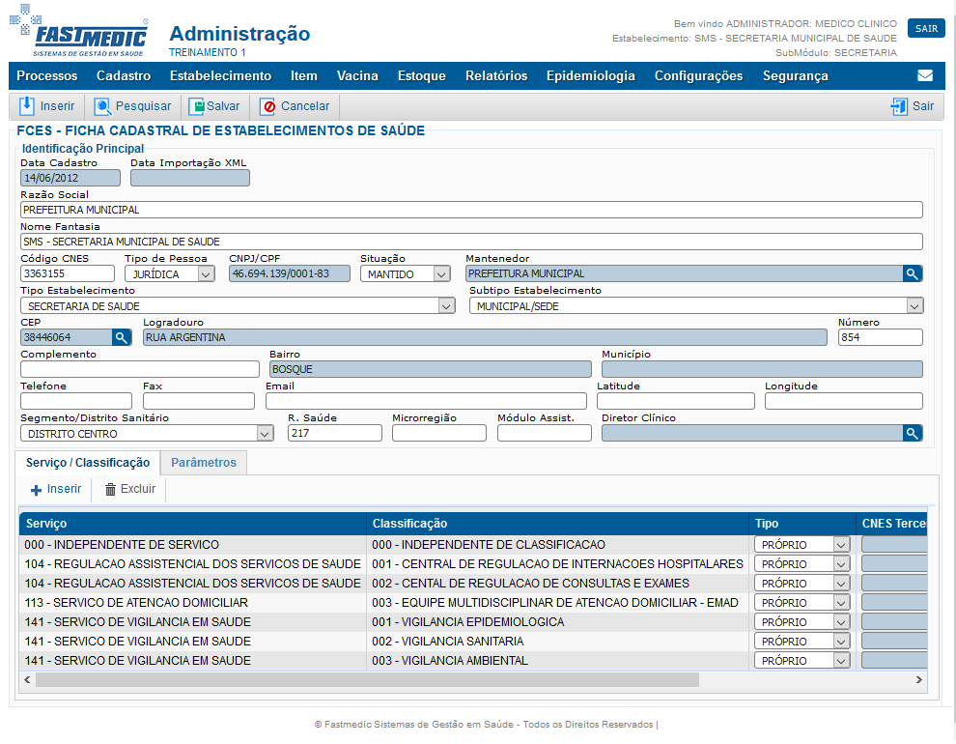The image size is (956, 744).
Task: Open Situação dropdown showing MANTIDO
Action: [441, 274]
